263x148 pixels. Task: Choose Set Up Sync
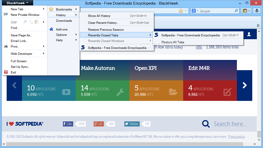coord(25,67)
